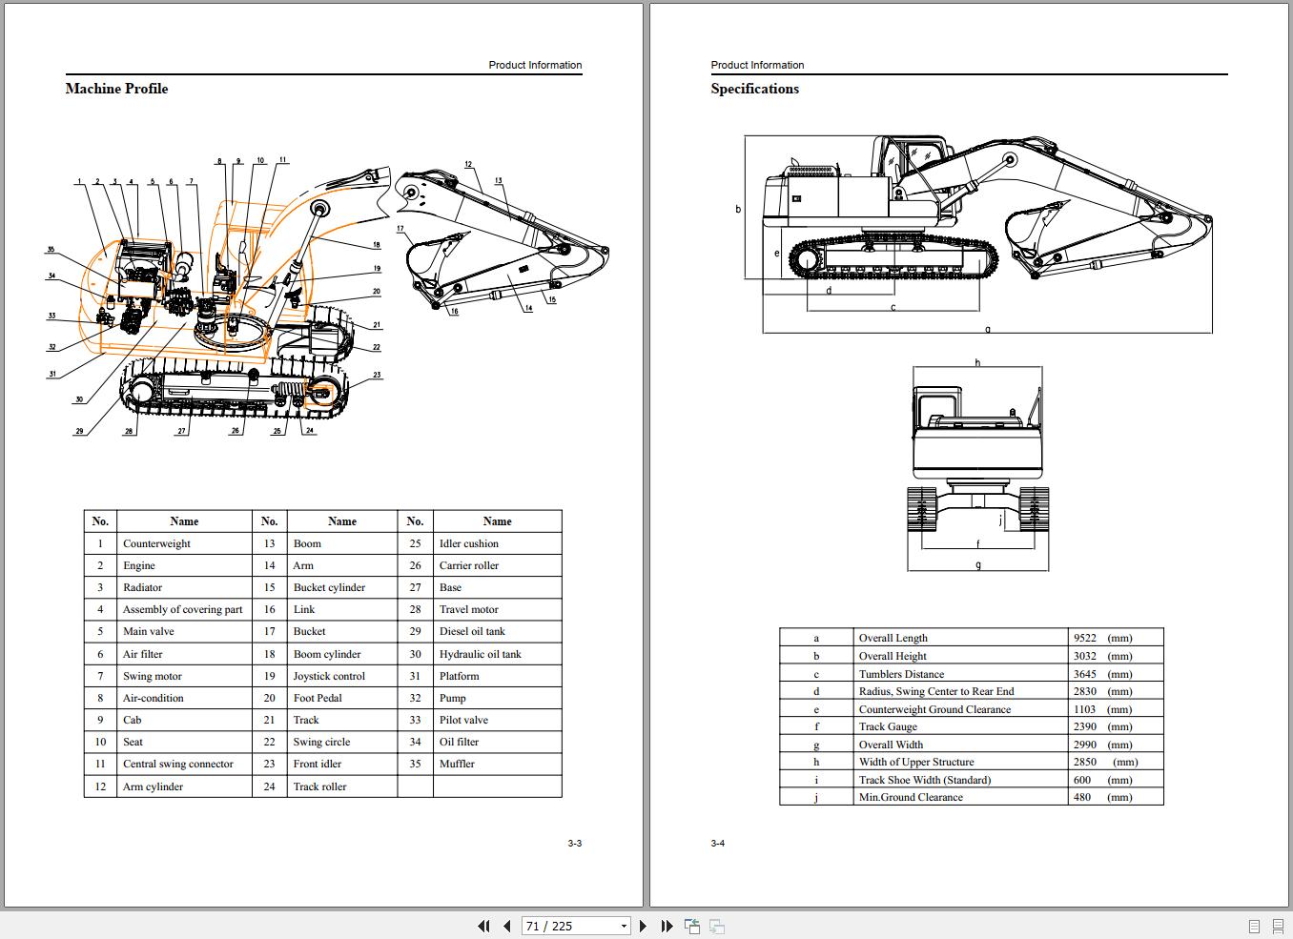This screenshot has height=939, width=1293.
Task: Click the 'Specifications' heading
Action: pyautogui.click(x=754, y=89)
